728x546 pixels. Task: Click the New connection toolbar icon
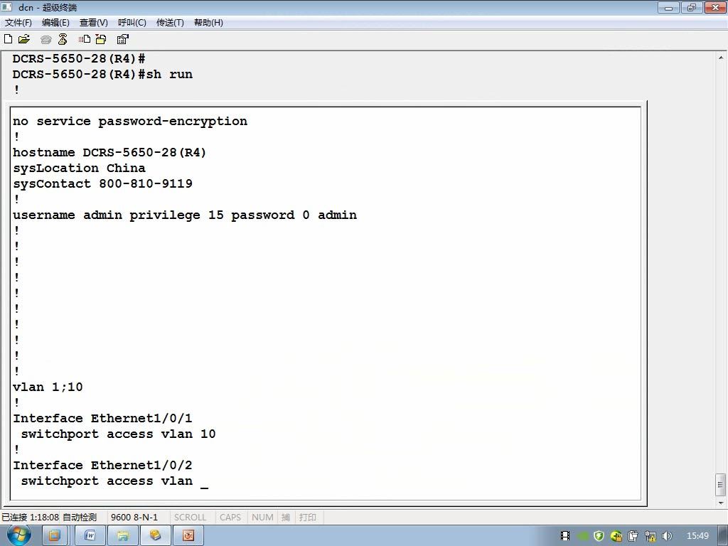coord(8,39)
